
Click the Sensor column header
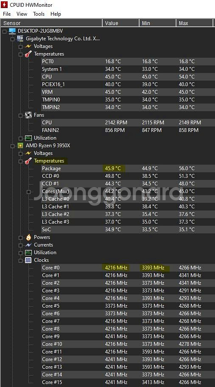pyautogui.click(x=51, y=23)
